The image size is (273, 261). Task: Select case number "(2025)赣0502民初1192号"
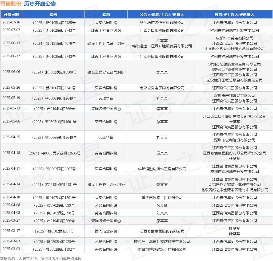pos(54,249)
